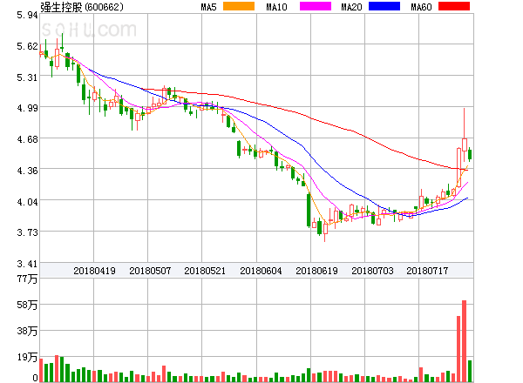Click the 4.68 price axis label
The width and height of the screenshot is (523, 383).
coord(27,139)
